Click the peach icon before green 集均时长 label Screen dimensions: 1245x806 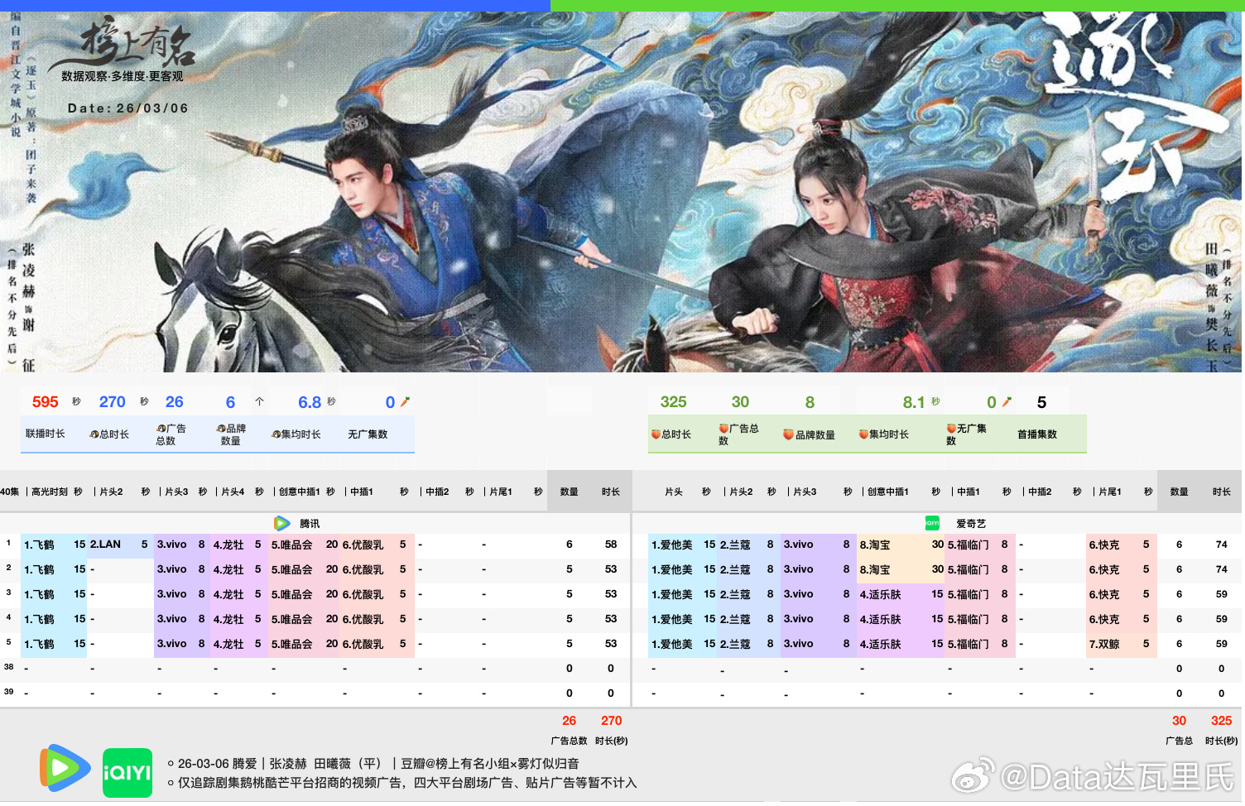(863, 434)
